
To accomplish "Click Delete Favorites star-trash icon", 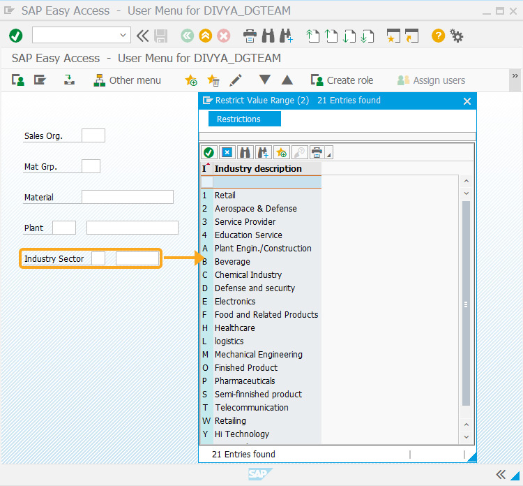I will click(x=213, y=80).
